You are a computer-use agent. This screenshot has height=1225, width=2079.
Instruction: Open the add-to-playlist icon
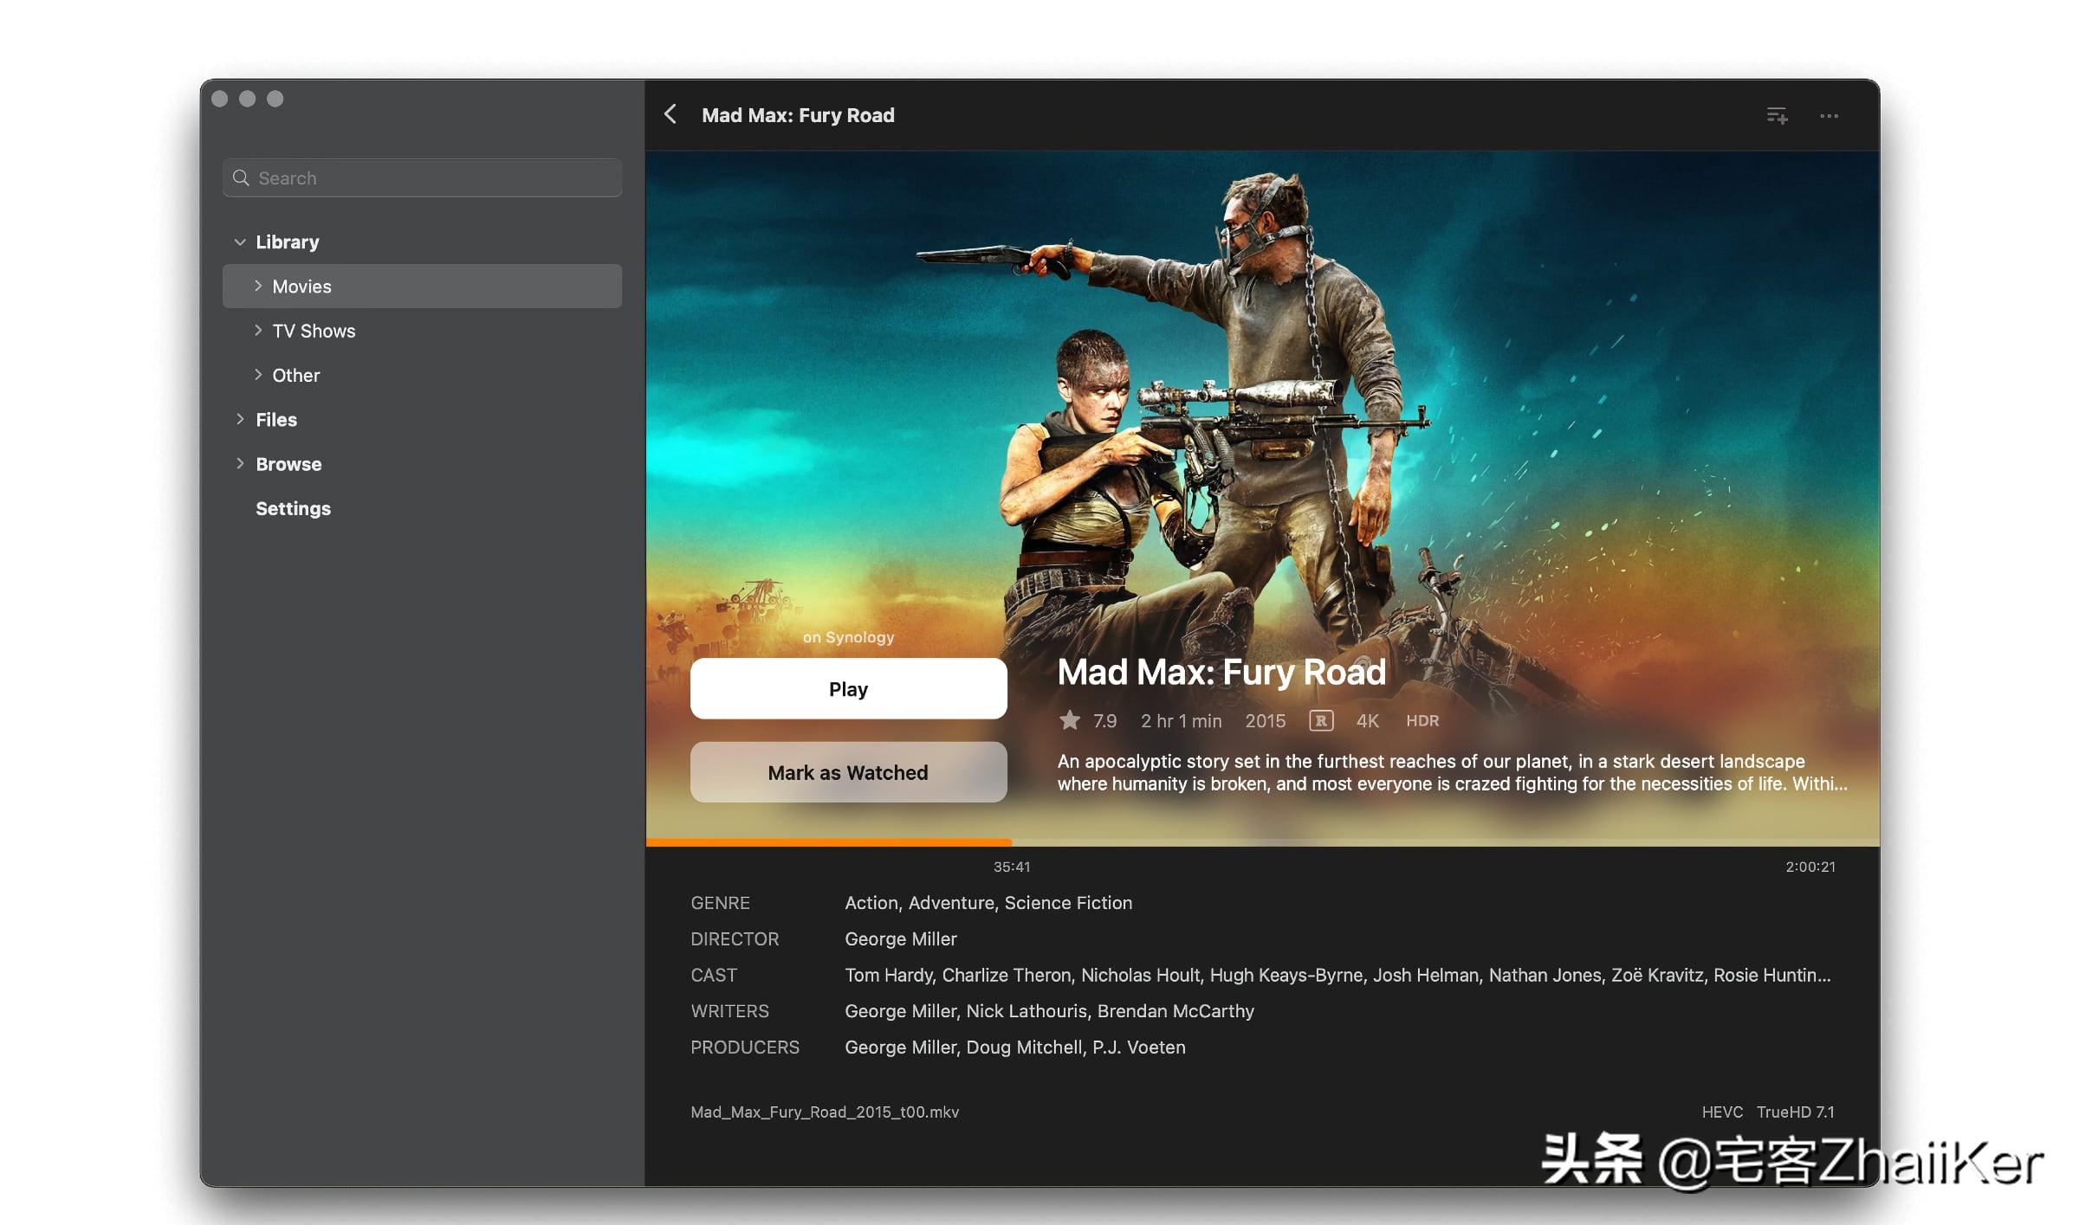1777,115
